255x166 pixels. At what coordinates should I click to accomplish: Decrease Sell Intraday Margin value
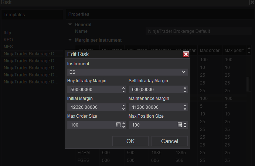(185, 91)
